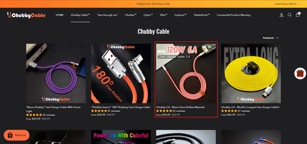Viewport: 307px width, 144px height.
Task: Click star rating with 37 reviews
Action: pos(229,111)
